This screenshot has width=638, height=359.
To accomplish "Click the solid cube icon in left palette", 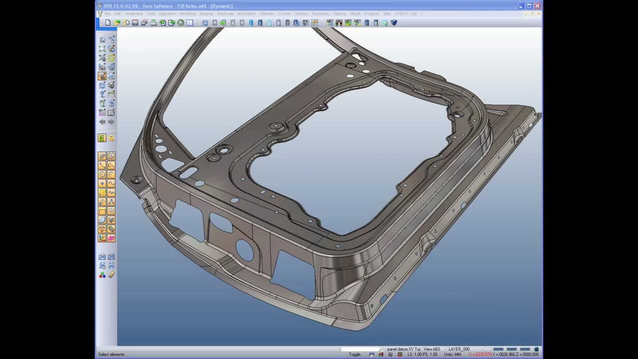I will click(111, 220).
